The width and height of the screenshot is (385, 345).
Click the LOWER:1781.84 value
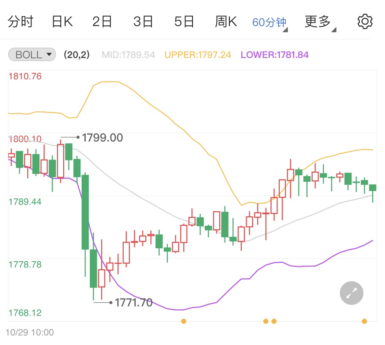coord(274,55)
